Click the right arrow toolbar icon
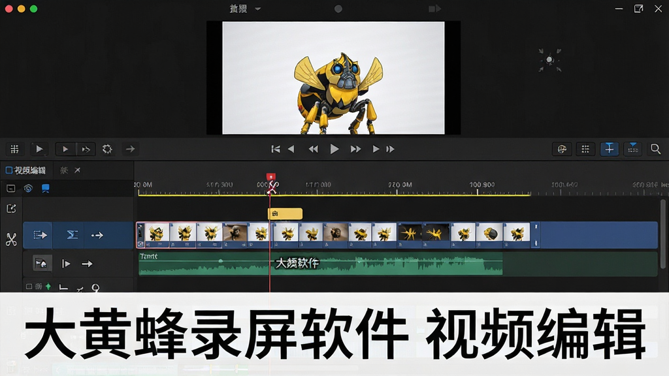 (130, 149)
